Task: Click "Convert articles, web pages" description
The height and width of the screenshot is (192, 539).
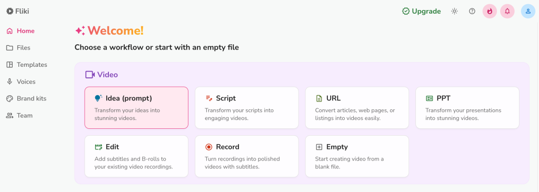Action: click(x=355, y=114)
